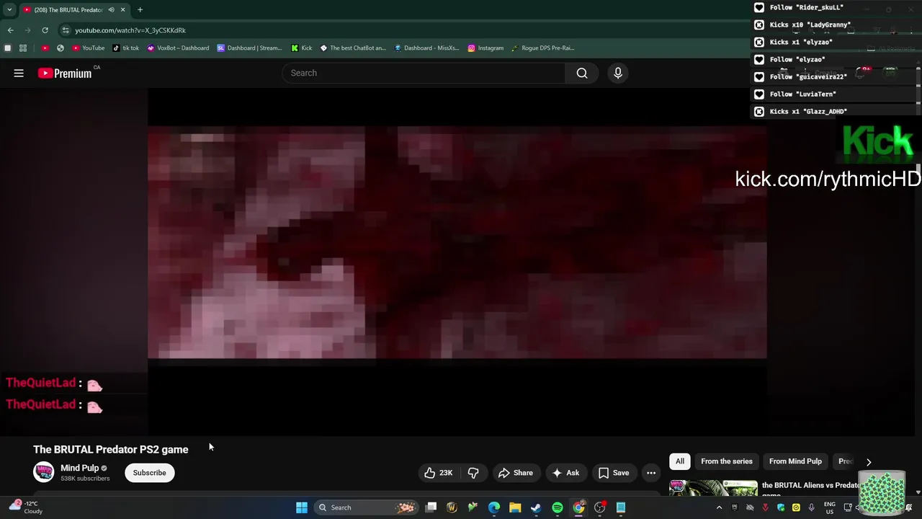
Task: Open the Dashboard | Stream bookmark
Action: coord(250,48)
